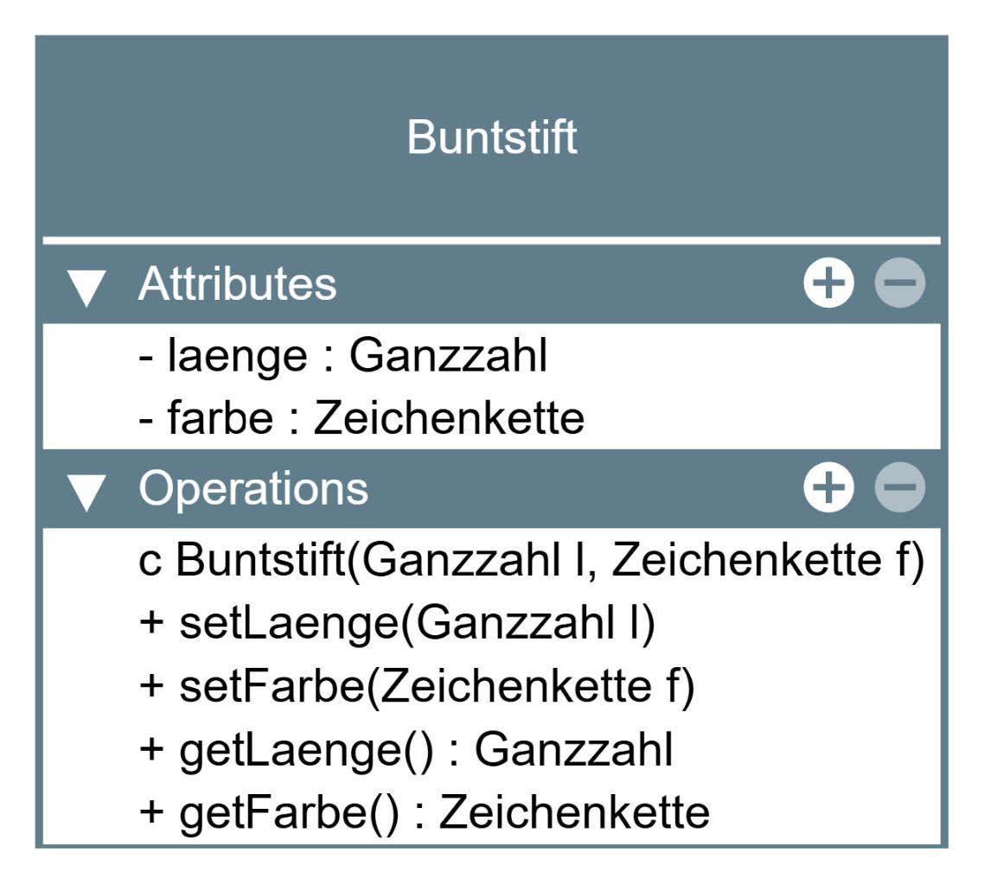Select the Buntstift class title
This screenshot has height=884, width=984.
coord(491,137)
